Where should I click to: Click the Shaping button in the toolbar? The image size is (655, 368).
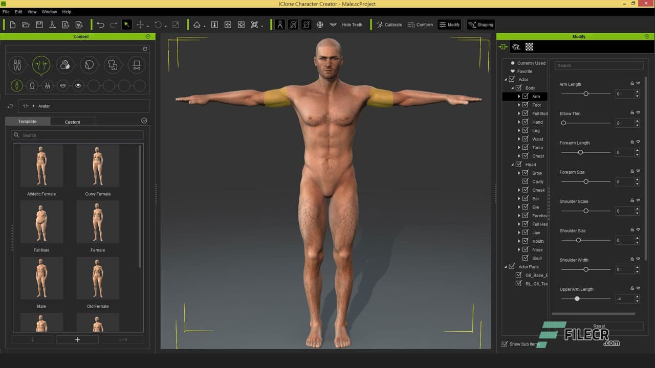480,24
